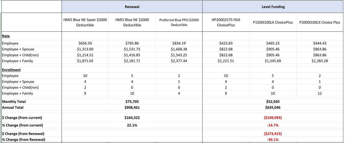Screen dimensions: 345x143
Task: Select the $ Change (from Renewal) label
Action: pyautogui.click(x=23, y=134)
